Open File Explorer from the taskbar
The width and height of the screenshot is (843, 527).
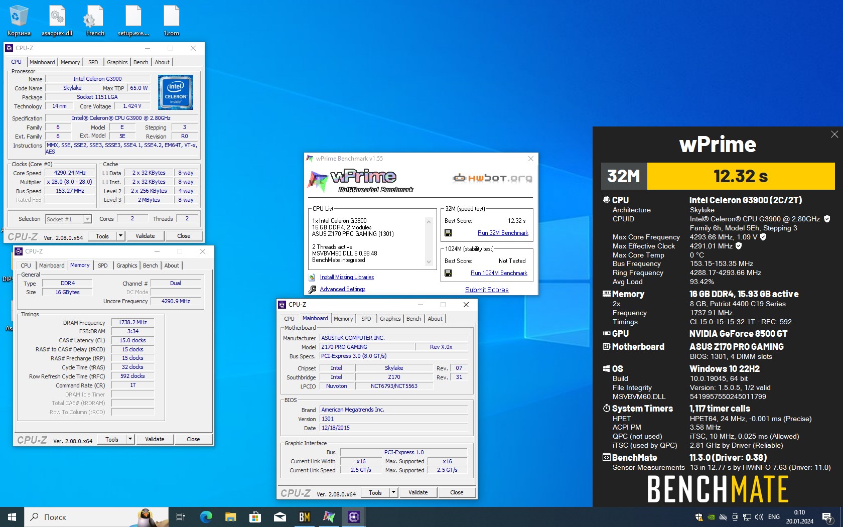(230, 517)
